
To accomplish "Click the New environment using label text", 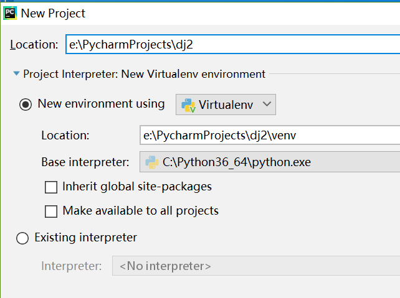I will point(102,104).
